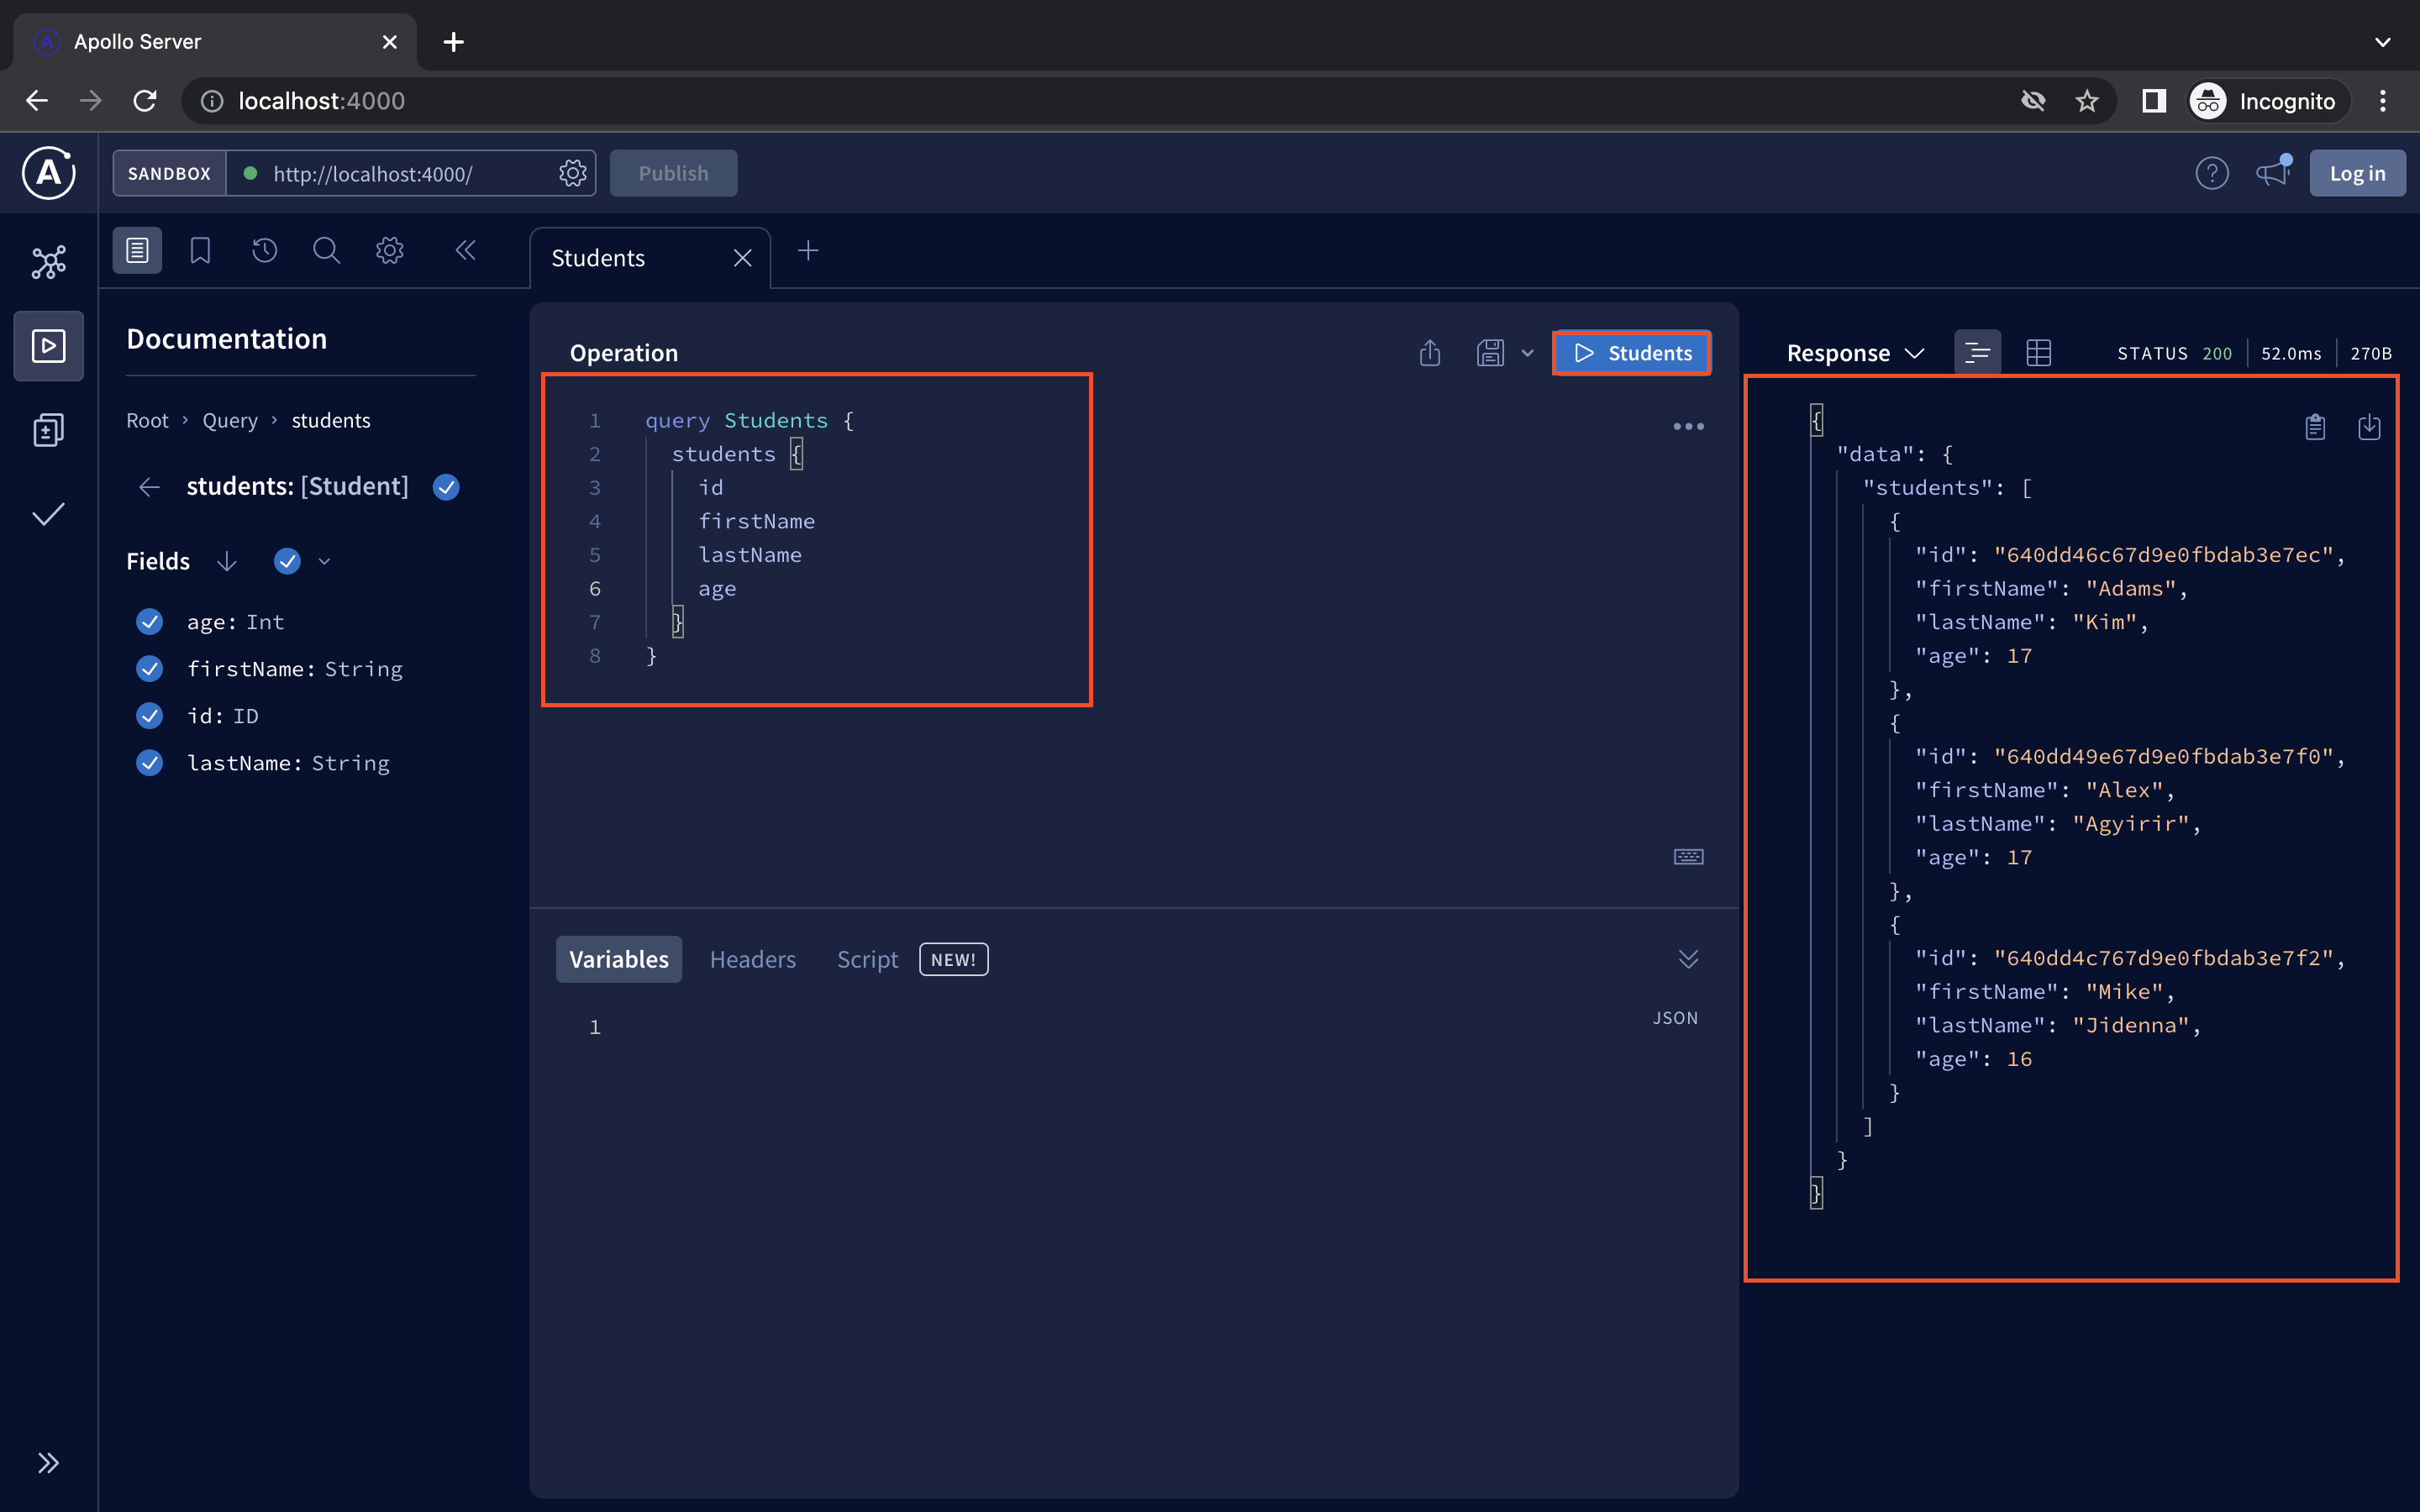Viewport: 2420px width, 1512px height.
Task: Toggle the firstName: String field checkbox
Action: 150,669
